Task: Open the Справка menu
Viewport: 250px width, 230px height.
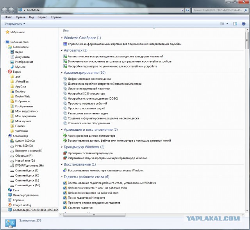Action: (x=56, y=17)
